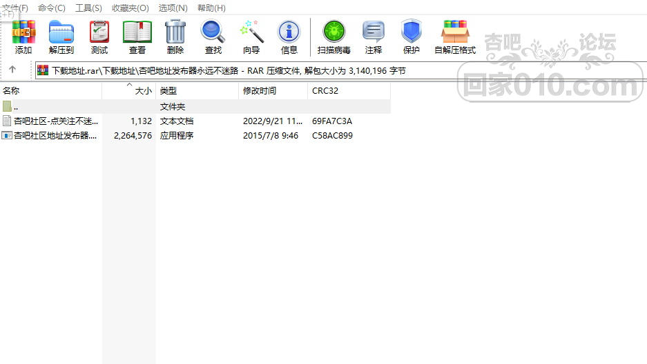
Task: Open the Comment (注释) tool
Action: tap(374, 32)
